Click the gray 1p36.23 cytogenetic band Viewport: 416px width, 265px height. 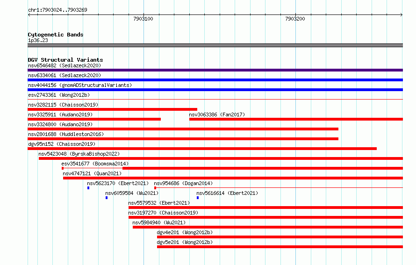[215, 45]
